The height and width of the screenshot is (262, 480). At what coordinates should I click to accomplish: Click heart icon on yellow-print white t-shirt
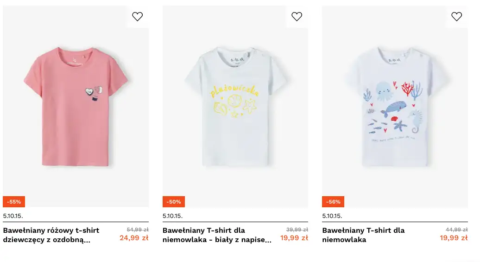(297, 17)
